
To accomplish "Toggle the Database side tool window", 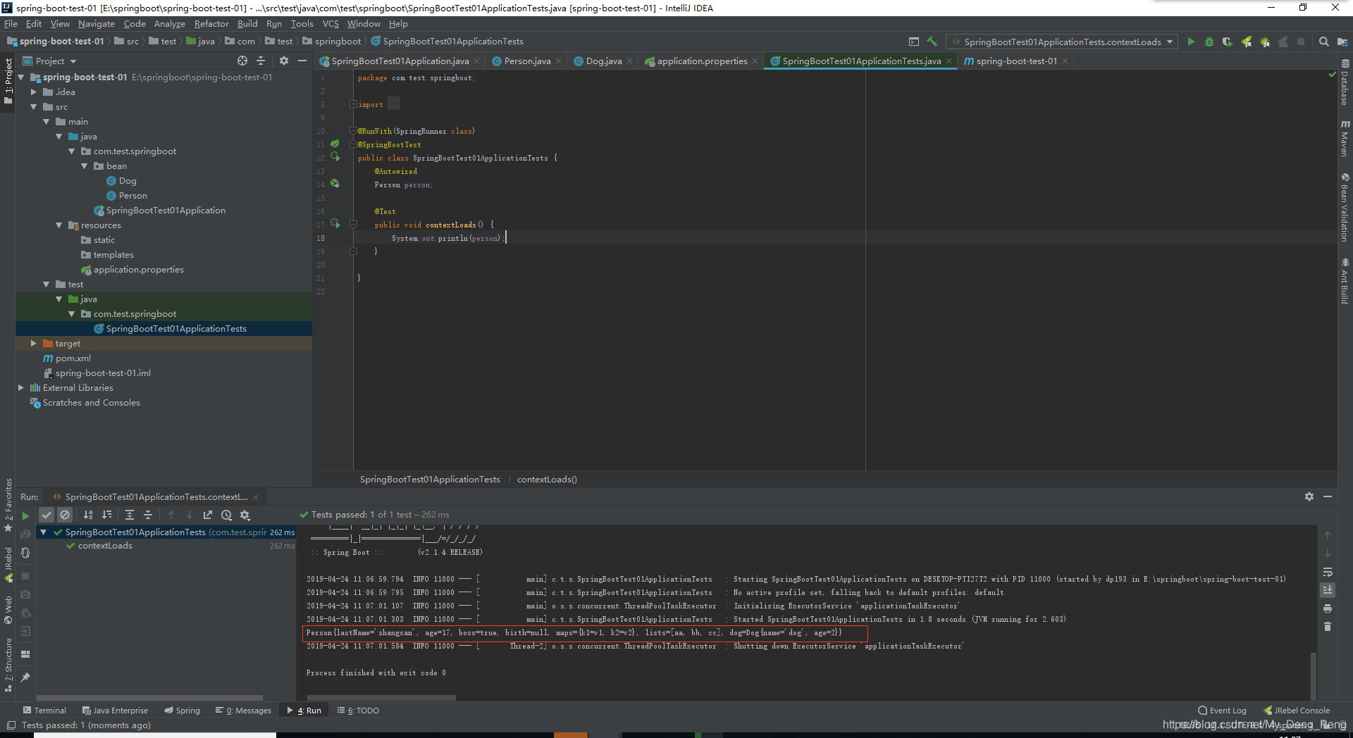I will click(1345, 83).
